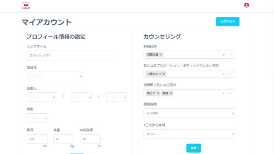Image resolution: width=274 pixels, height=154 pixels.
Task: Open the user account profile icon
Action: (x=247, y=5)
